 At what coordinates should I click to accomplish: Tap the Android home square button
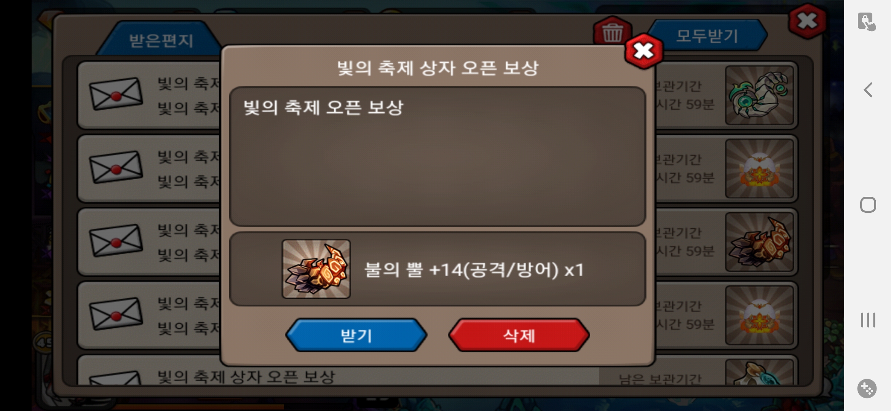868,205
